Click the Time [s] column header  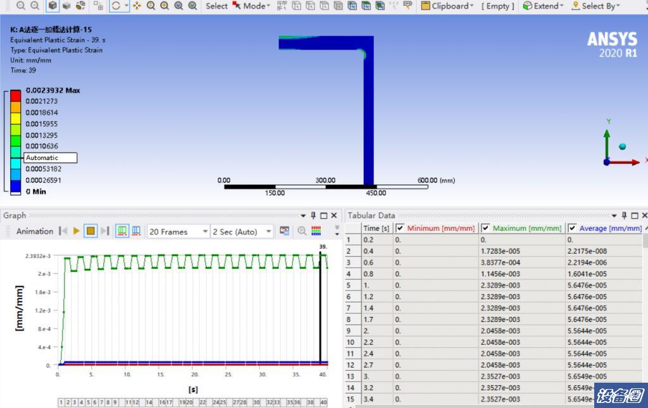(x=376, y=228)
